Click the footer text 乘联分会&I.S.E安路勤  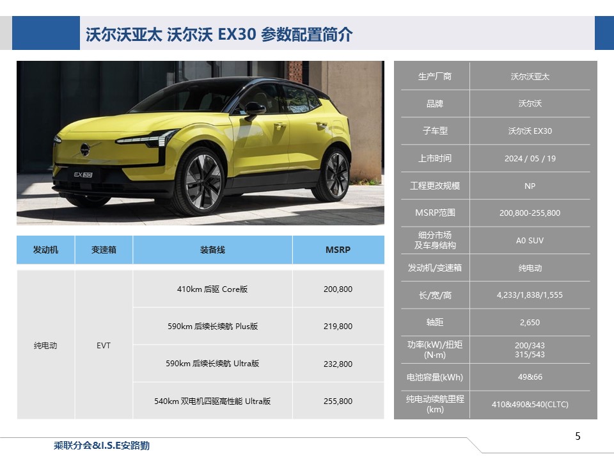(x=102, y=446)
